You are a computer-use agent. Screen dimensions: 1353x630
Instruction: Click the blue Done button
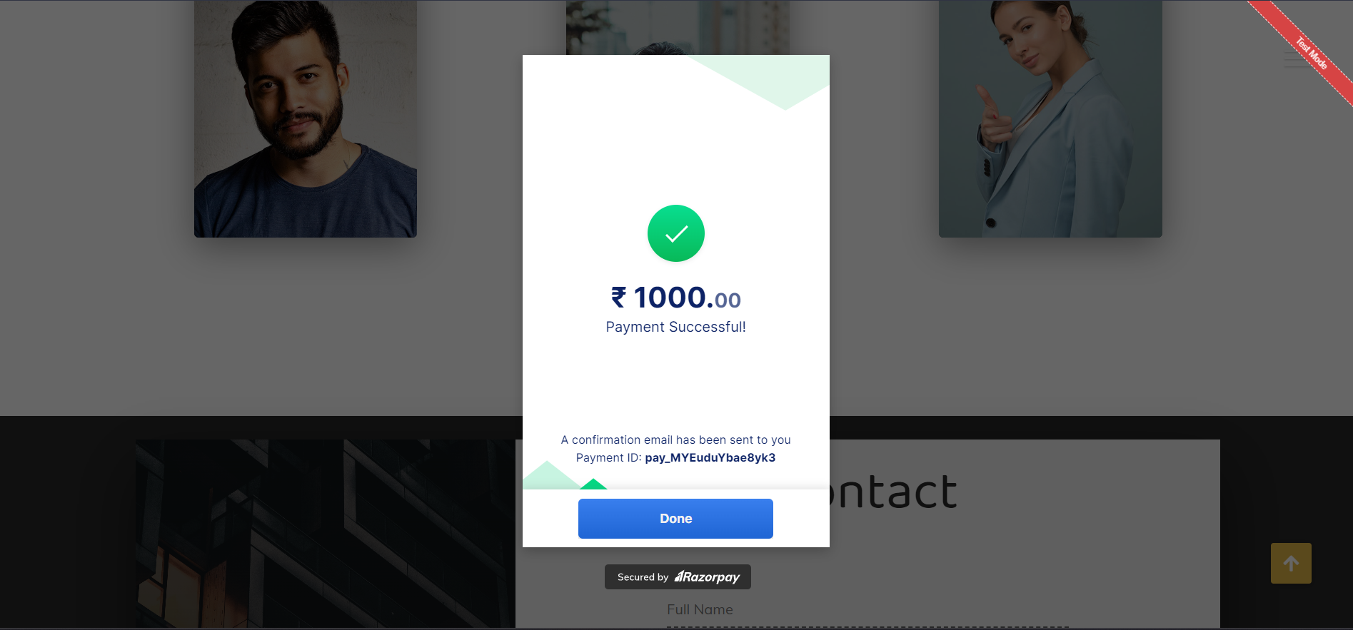coord(675,519)
